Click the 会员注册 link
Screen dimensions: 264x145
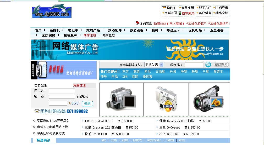tap(188, 8)
